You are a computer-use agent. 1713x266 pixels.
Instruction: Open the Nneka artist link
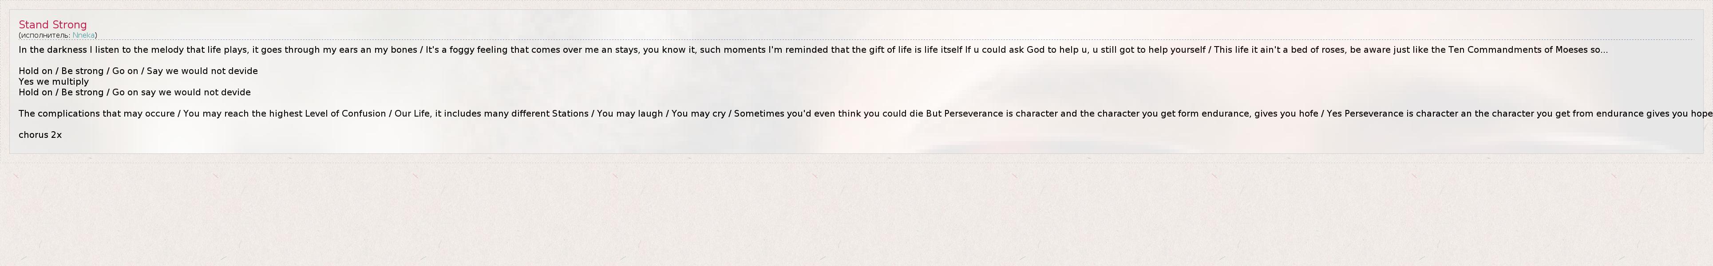click(x=83, y=35)
